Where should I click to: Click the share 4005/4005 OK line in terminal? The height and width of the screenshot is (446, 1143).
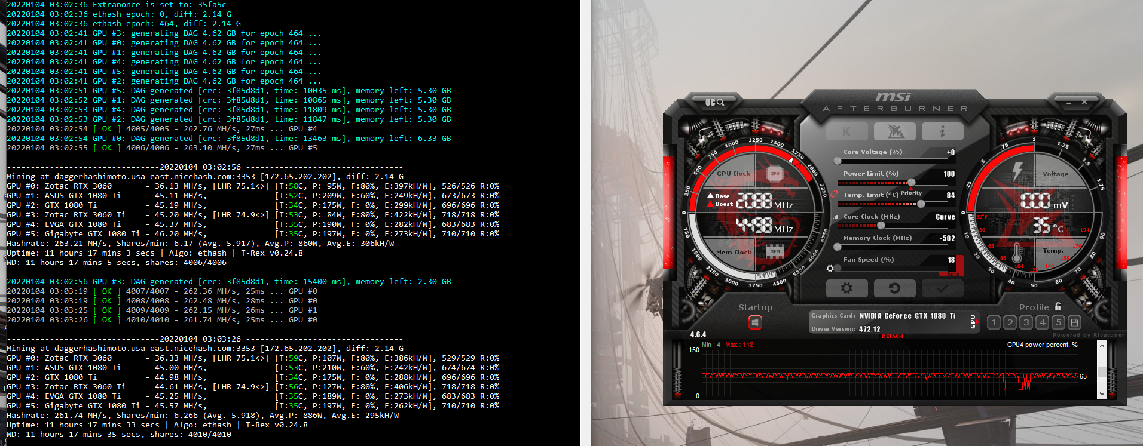pyautogui.click(x=161, y=129)
